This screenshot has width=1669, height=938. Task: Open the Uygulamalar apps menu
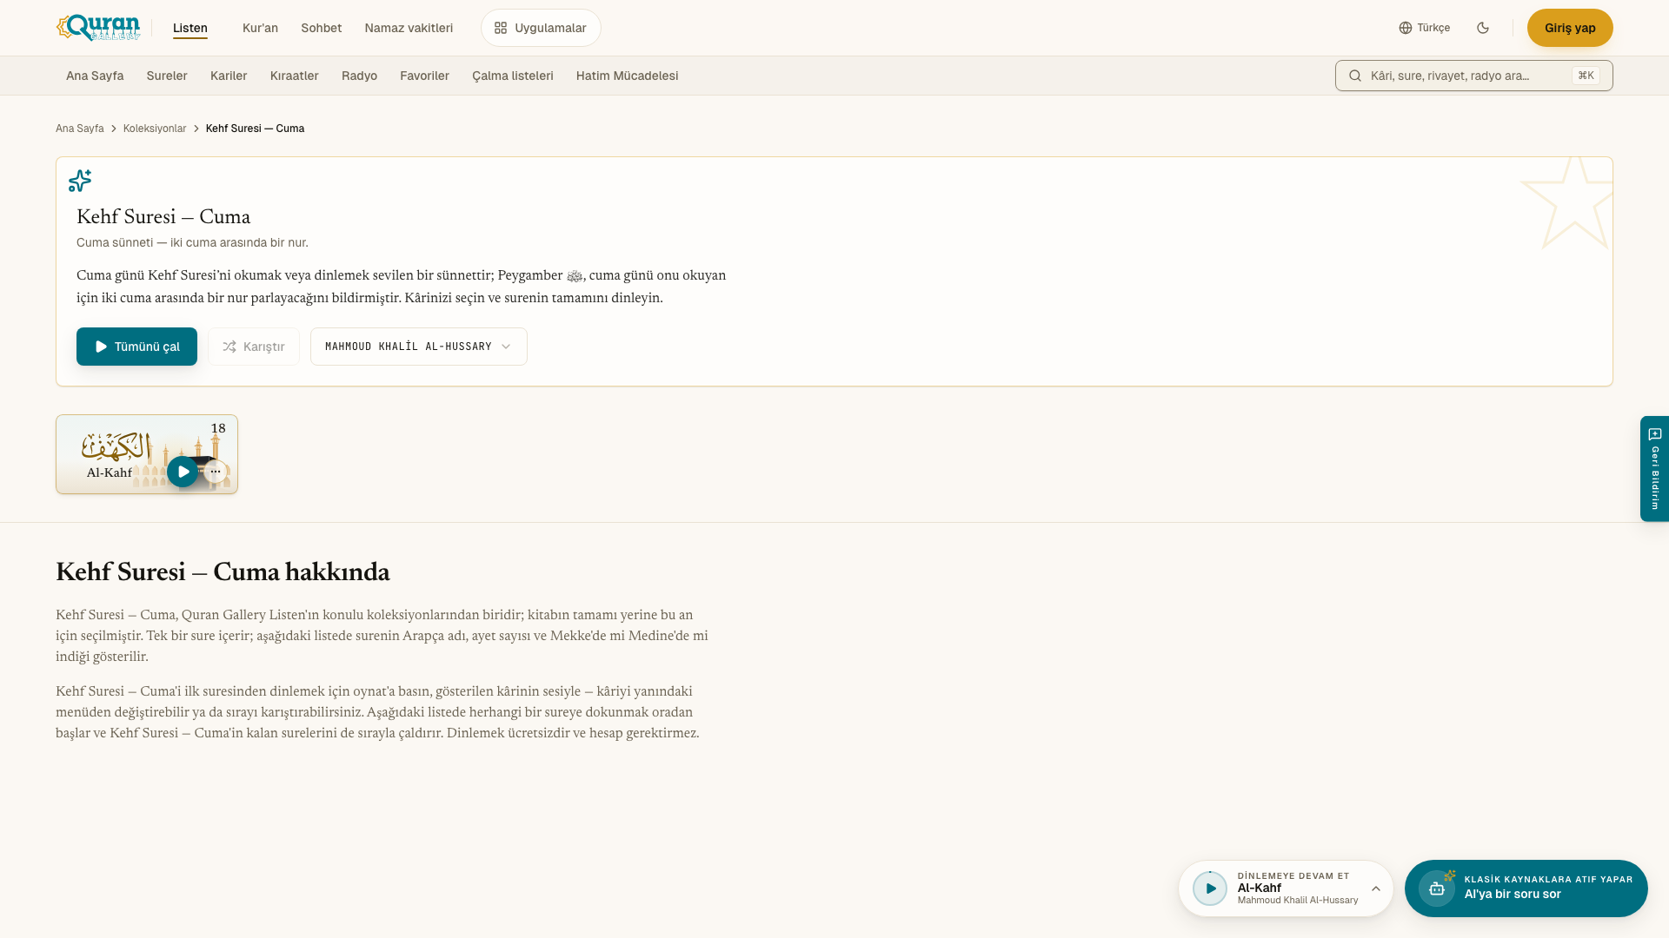tap(541, 28)
